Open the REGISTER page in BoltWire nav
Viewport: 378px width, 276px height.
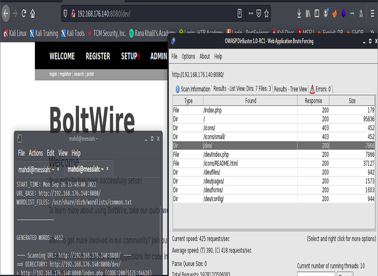tap(98, 56)
